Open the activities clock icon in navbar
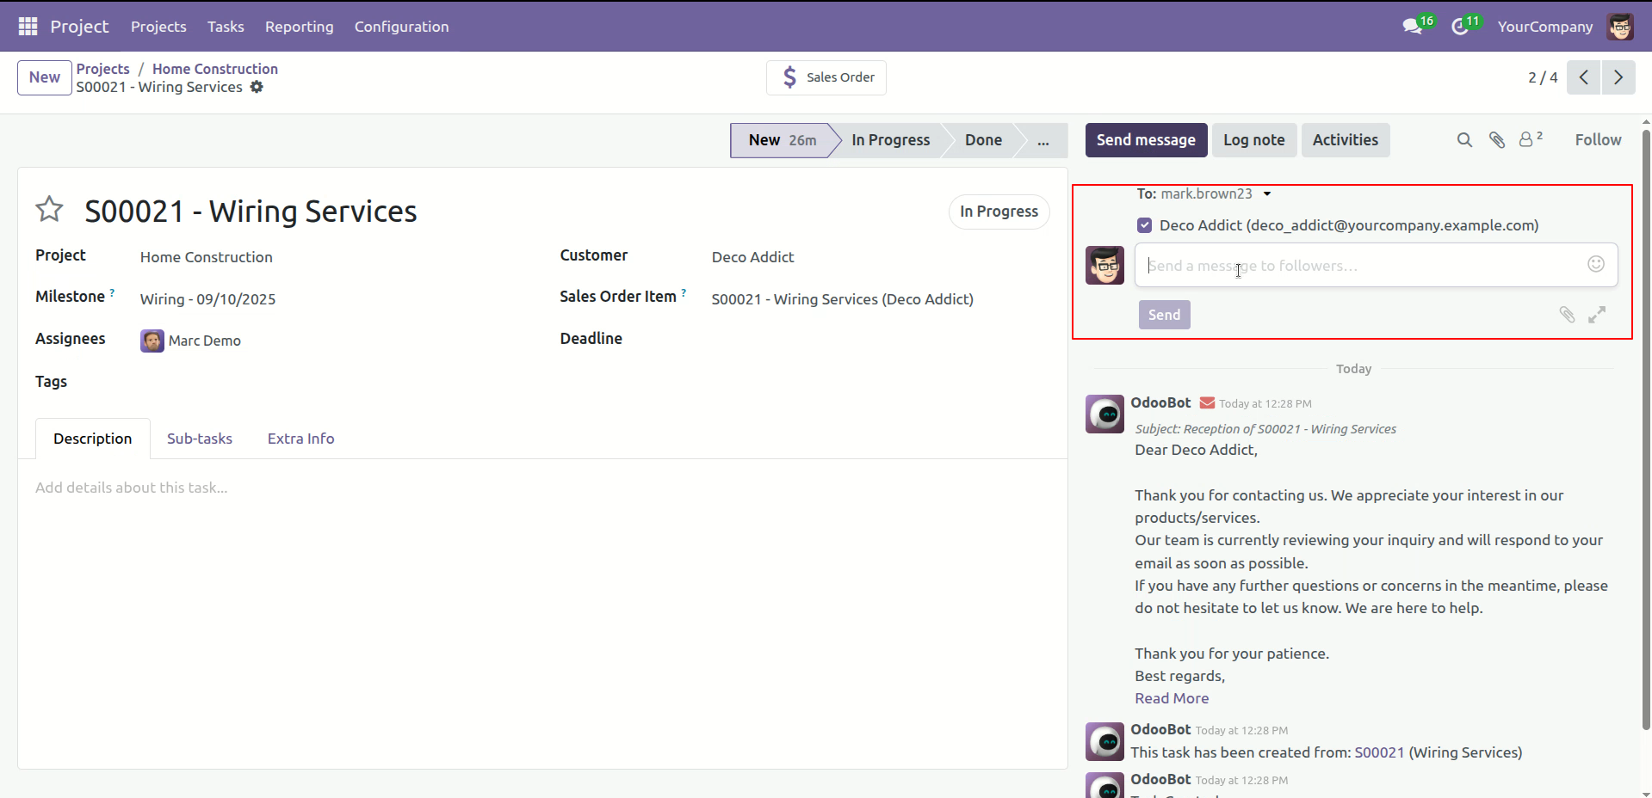 coord(1460,27)
